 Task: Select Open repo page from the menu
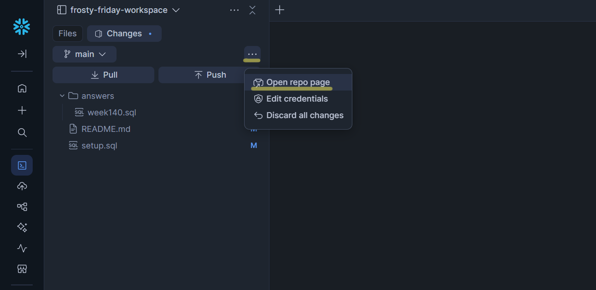(298, 82)
